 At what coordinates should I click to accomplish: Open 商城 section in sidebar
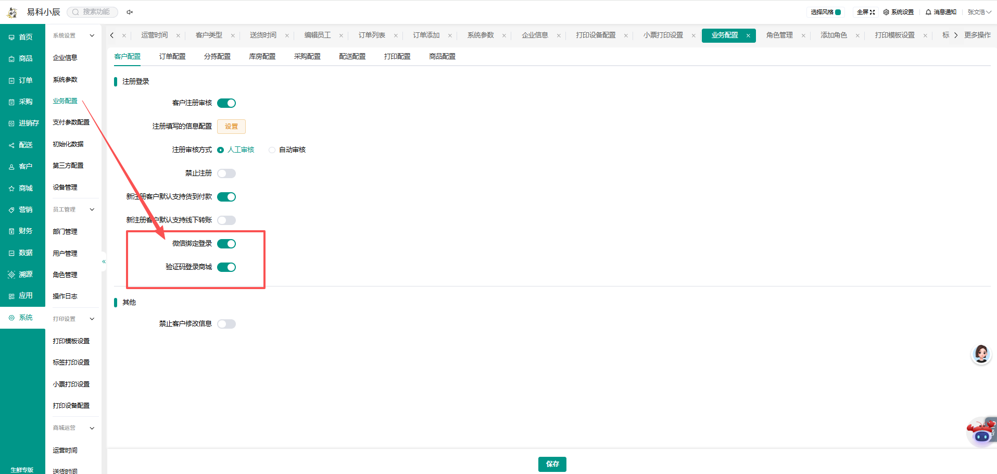pyautogui.click(x=22, y=188)
